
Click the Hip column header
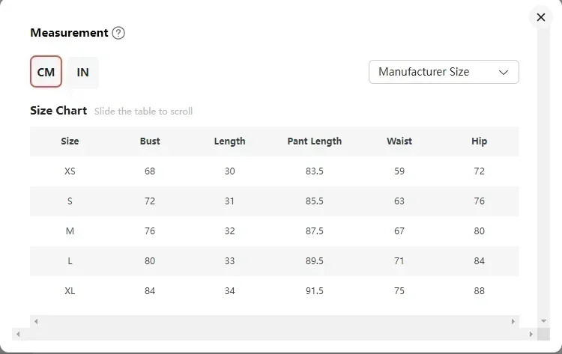pos(480,141)
